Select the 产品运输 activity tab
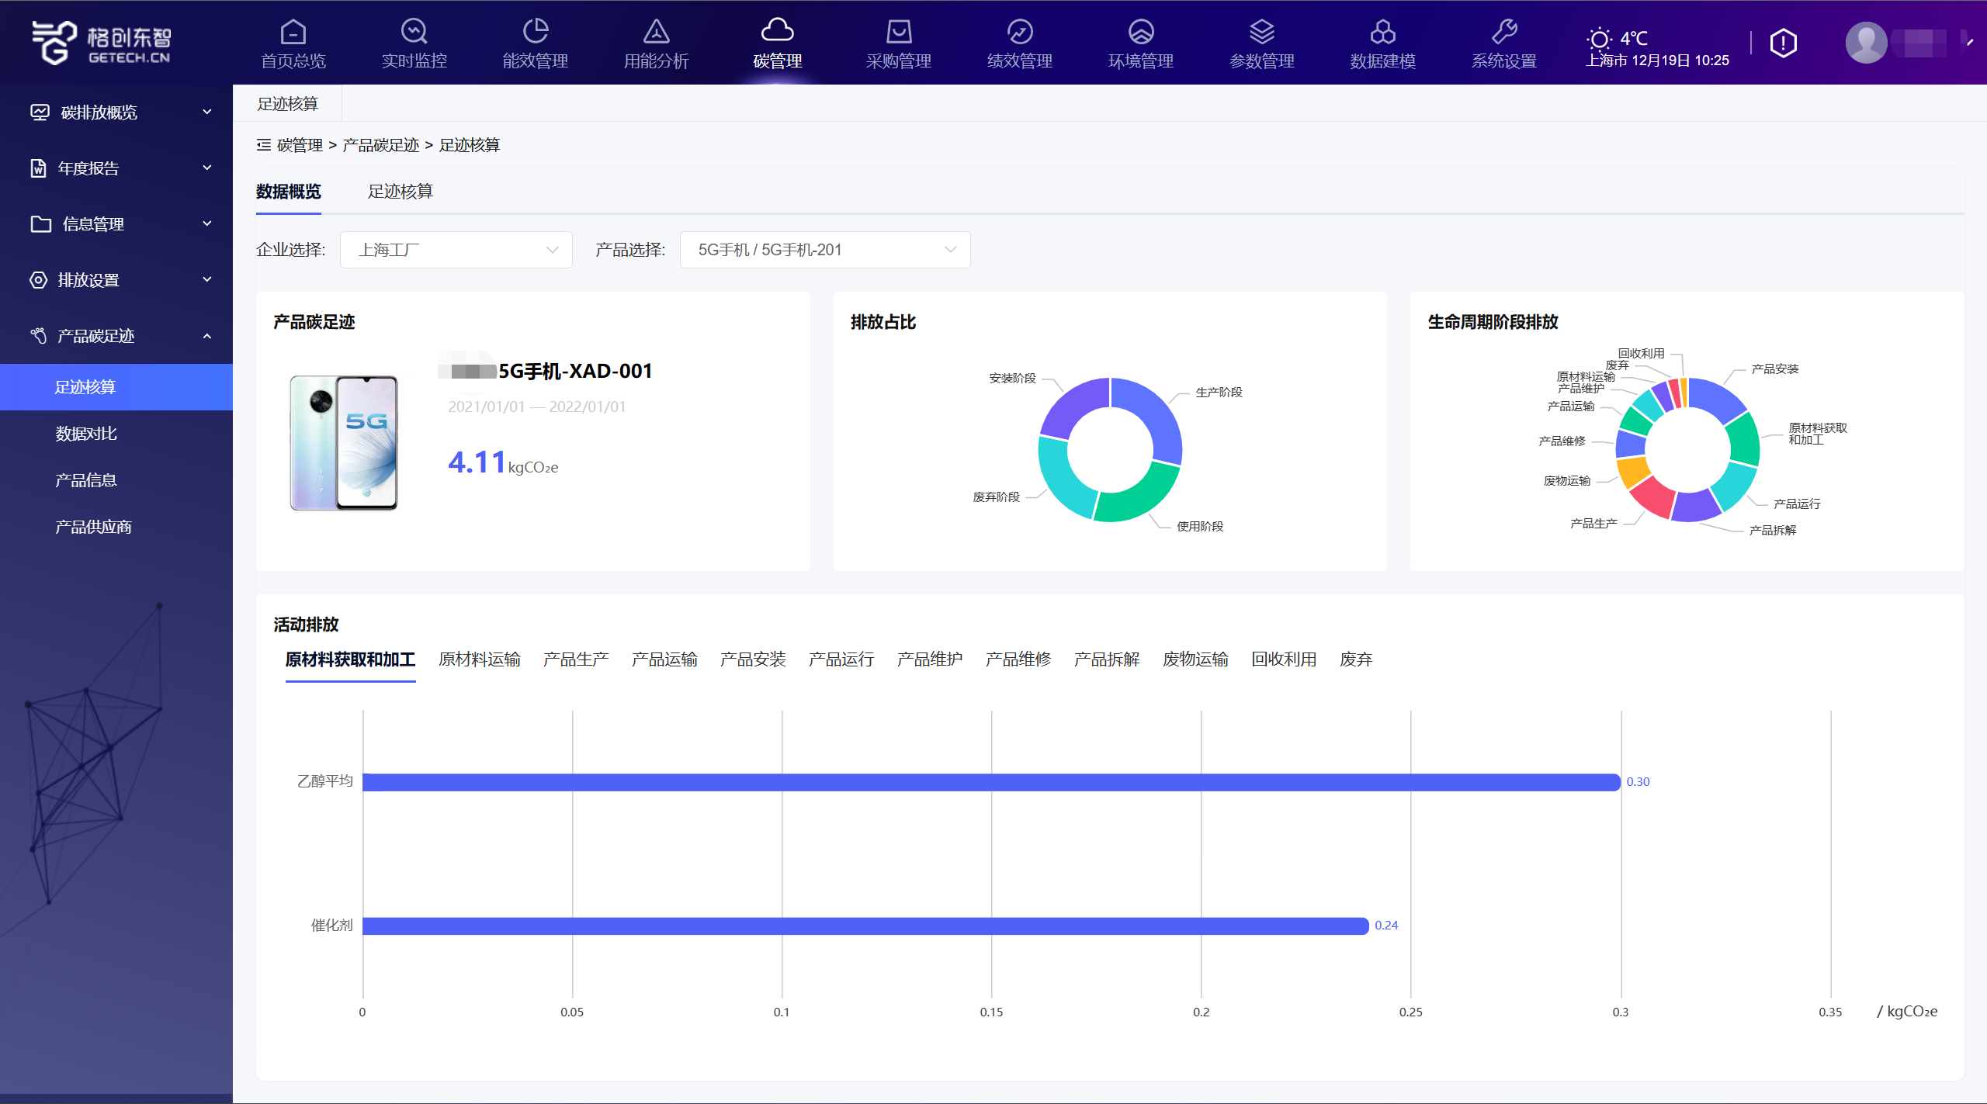Viewport: 1987px width, 1104px height. click(x=664, y=659)
